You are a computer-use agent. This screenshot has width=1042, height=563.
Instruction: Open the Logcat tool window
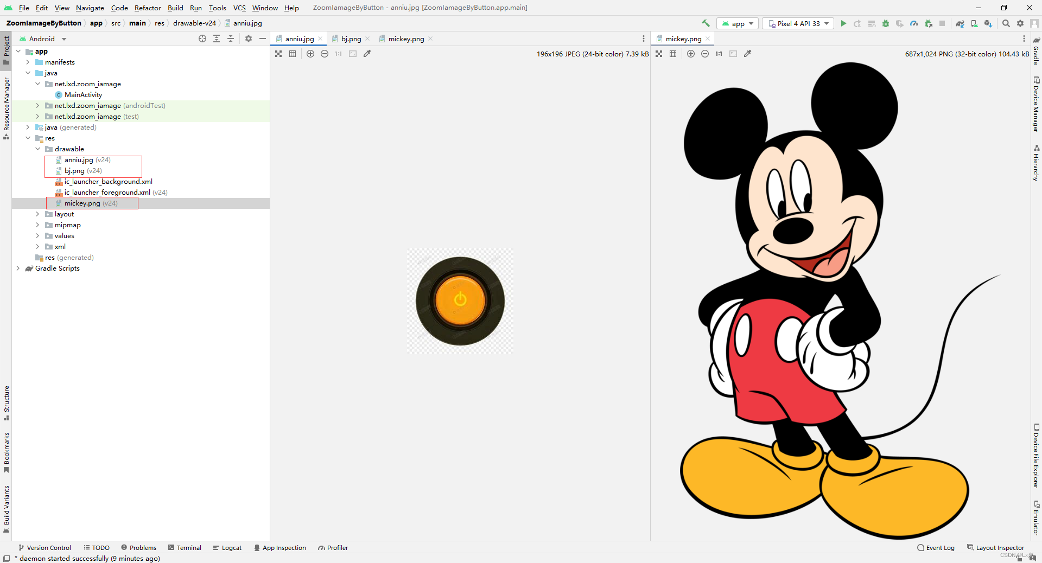227,548
